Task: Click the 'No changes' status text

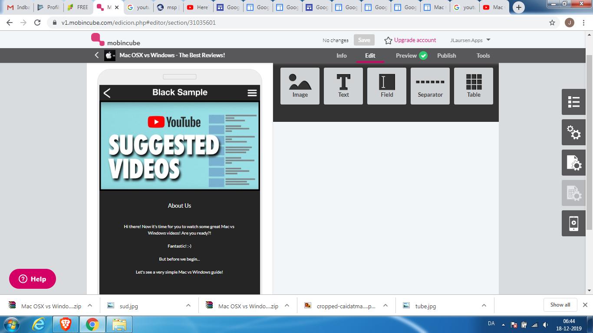Action: 335,40
